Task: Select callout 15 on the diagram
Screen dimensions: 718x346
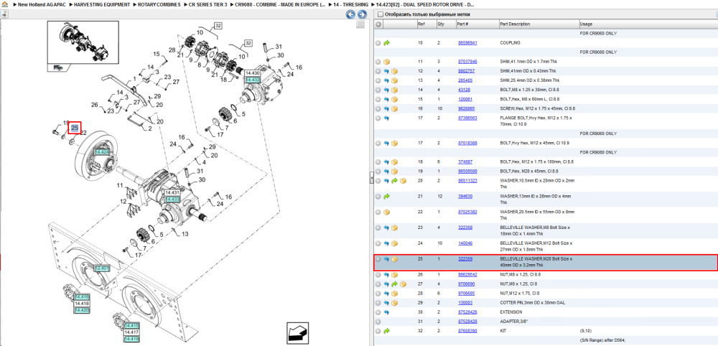Action: click(x=156, y=54)
